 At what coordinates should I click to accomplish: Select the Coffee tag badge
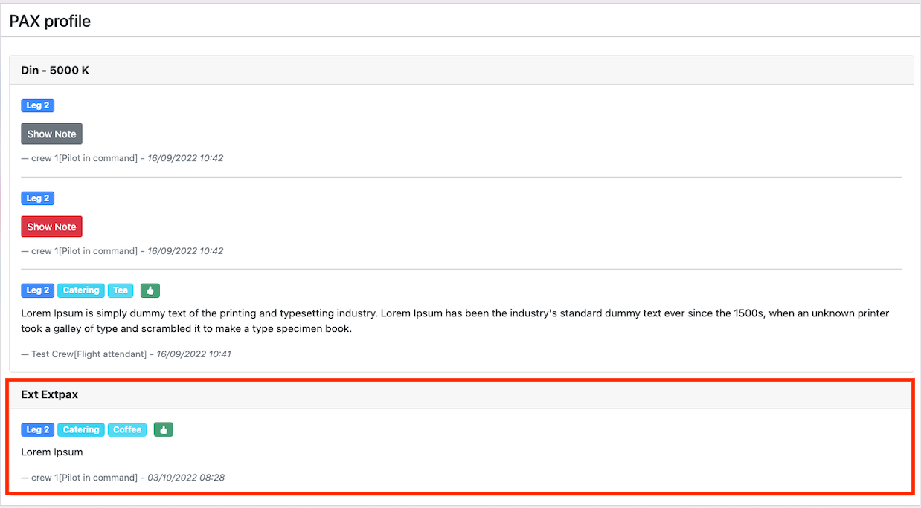point(127,429)
